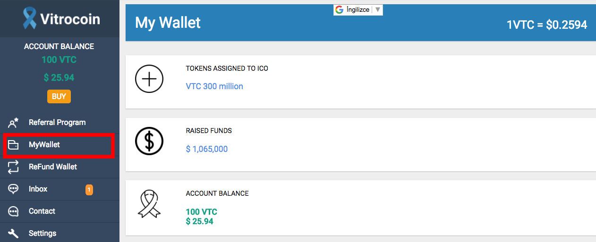Image resolution: width=596 pixels, height=242 pixels.
Task: Click the VTC 300 million link
Action: (x=214, y=86)
